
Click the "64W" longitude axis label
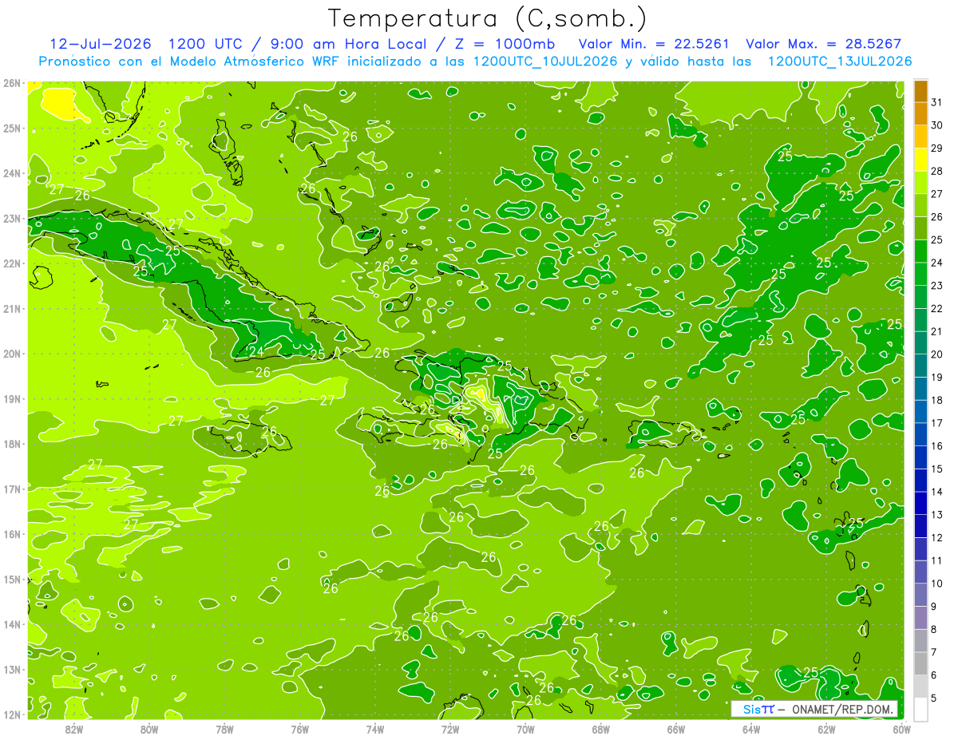751,729
